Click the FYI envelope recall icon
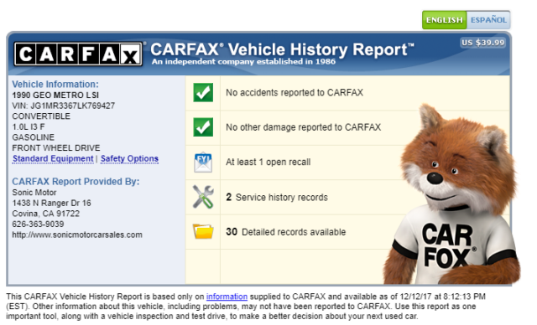The width and height of the screenshot is (537, 325). pyautogui.click(x=203, y=162)
